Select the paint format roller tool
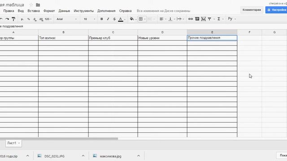Viewport: 287px width, 161px height. 13,19
